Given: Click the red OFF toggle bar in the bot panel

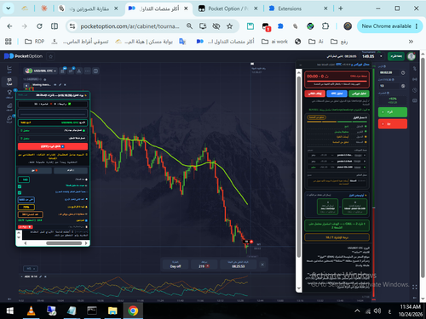Looking at the screenshot, I should click(53, 146).
